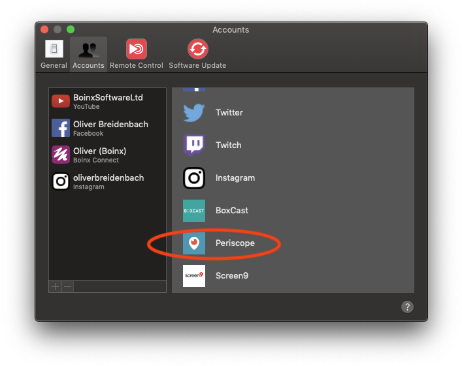Click the BoxCast logo icon

(x=194, y=211)
